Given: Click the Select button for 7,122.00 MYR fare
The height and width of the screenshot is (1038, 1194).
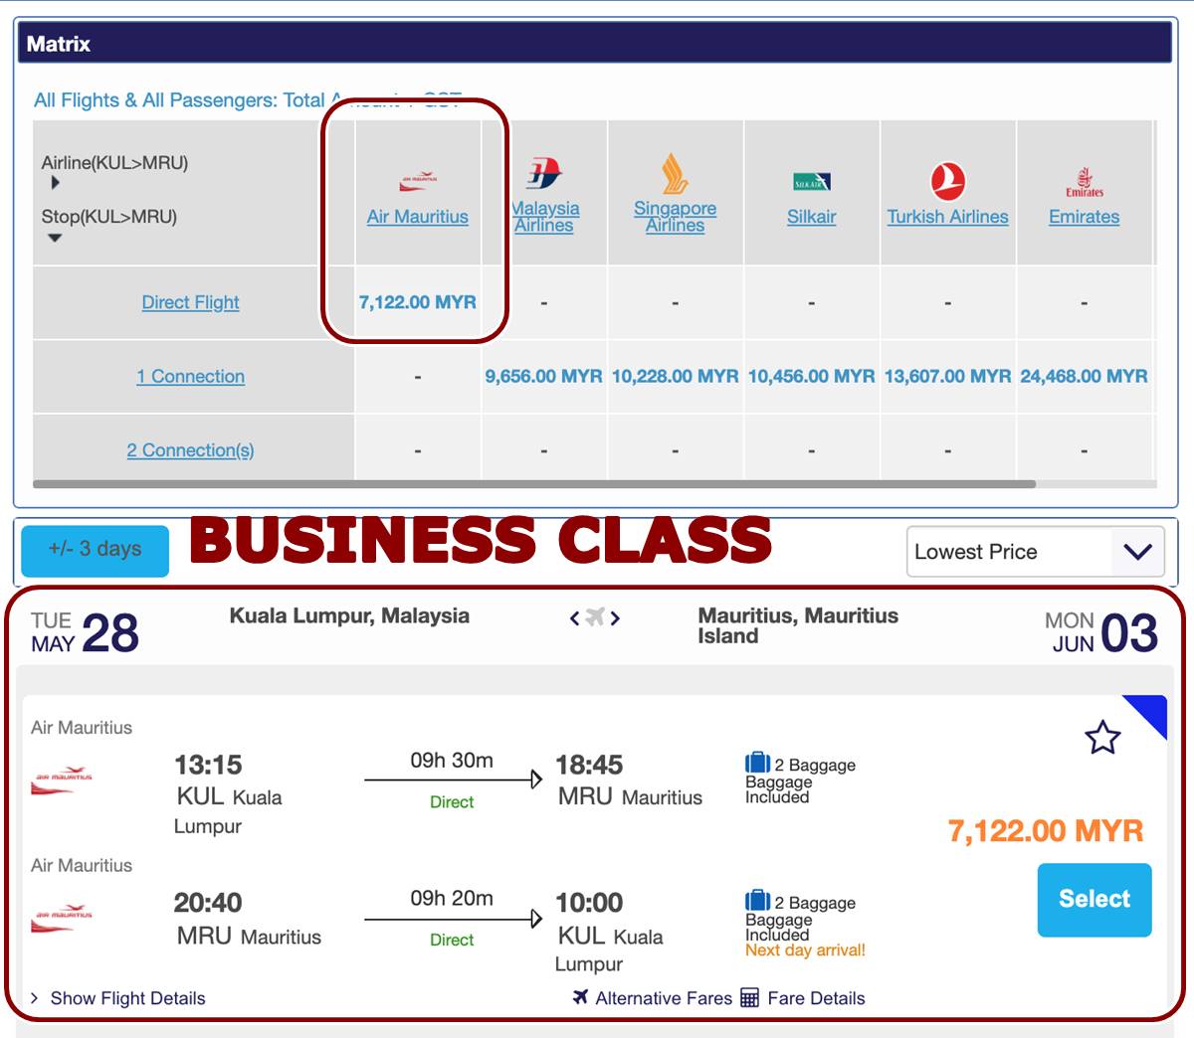Looking at the screenshot, I should [x=1094, y=899].
